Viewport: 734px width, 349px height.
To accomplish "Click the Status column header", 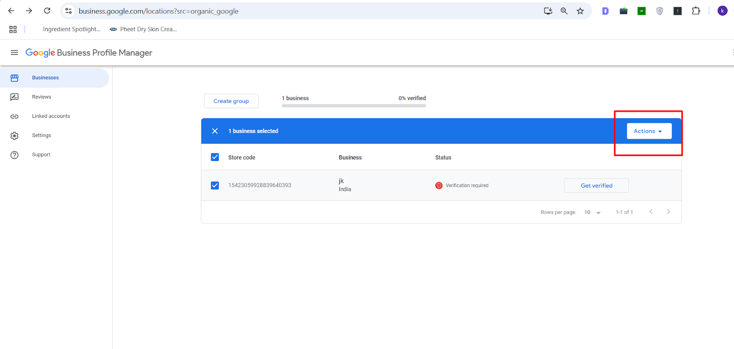I will pos(443,157).
